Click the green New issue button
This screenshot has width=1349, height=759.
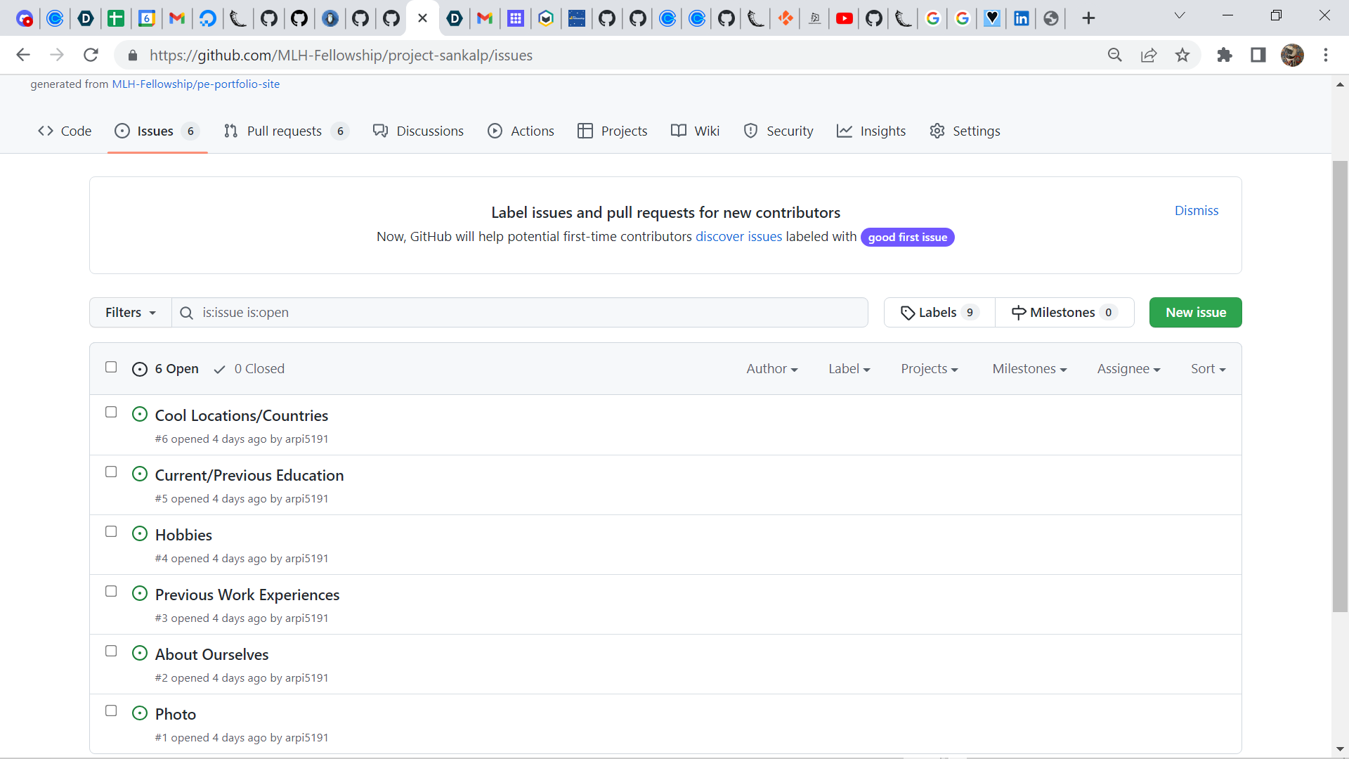click(x=1195, y=313)
